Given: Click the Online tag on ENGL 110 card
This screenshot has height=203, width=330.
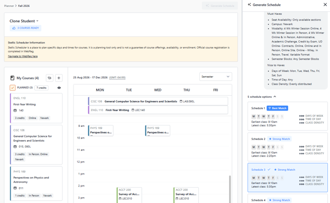Looking at the screenshot, I should 32,118.
